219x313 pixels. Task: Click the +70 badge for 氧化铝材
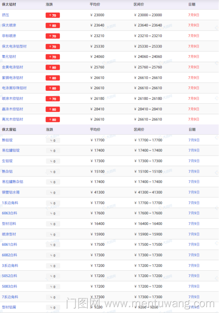(53, 57)
